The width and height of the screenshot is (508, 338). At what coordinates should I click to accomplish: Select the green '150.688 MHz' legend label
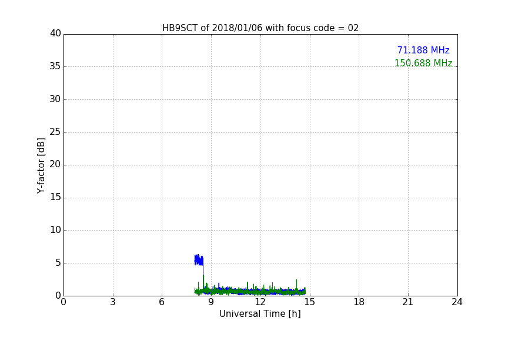pyautogui.click(x=423, y=63)
